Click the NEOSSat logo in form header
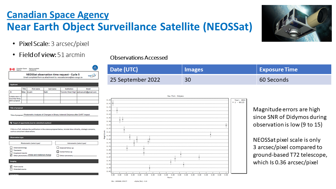336x189 pixels. pyautogui.click(x=92, y=76)
